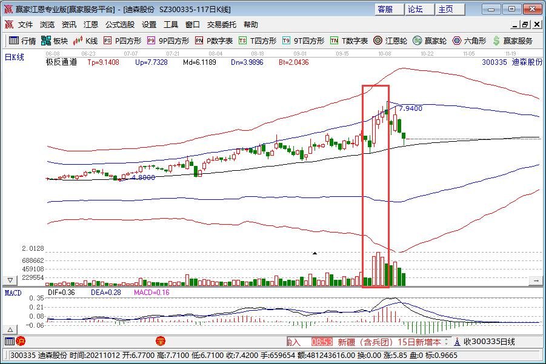
Task: Open the 交易委托 menu
Action: tap(222, 25)
